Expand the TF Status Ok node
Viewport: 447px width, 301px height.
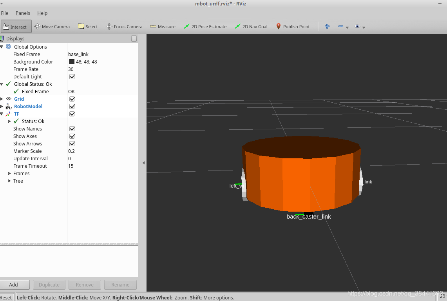[9, 121]
